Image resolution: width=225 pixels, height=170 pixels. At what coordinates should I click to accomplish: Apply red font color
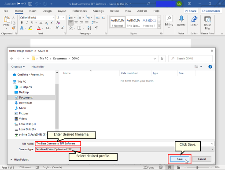coord(39,28)
